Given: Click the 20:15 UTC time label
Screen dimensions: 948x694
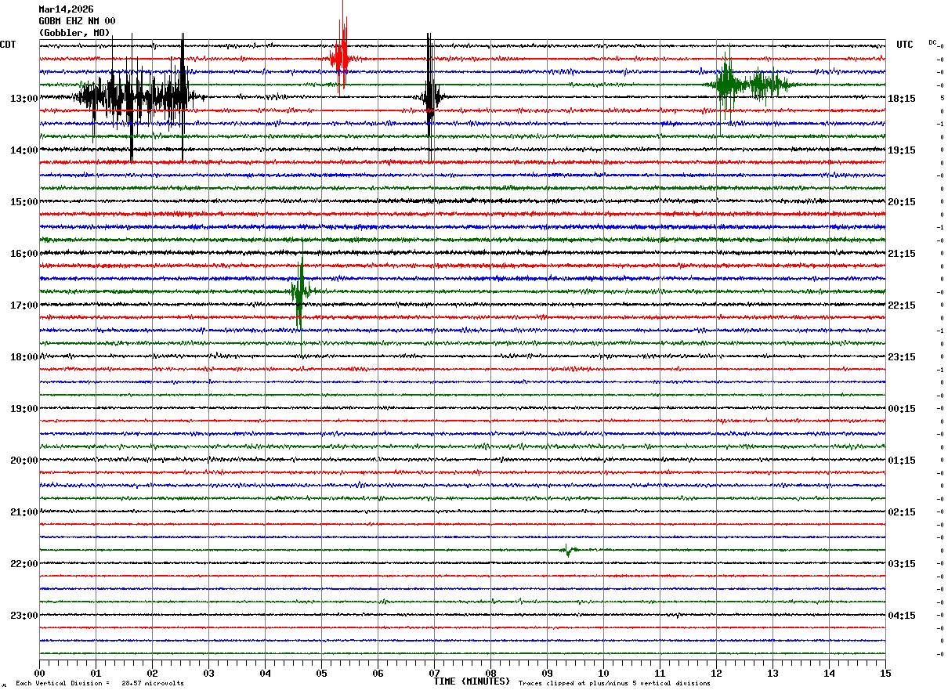Looking at the screenshot, I should (901, 201).
